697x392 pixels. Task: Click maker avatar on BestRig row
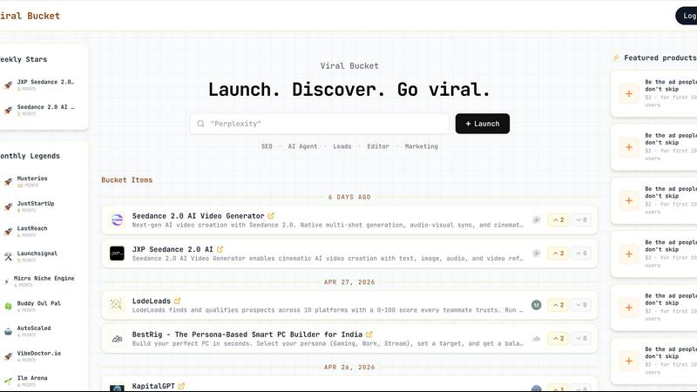click(x=537, y=339)
